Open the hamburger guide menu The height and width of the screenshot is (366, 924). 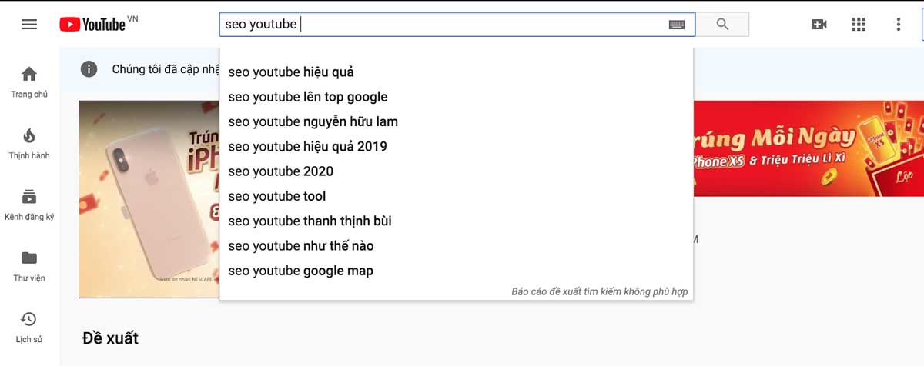pyautogui.click(x=29, y=25)
